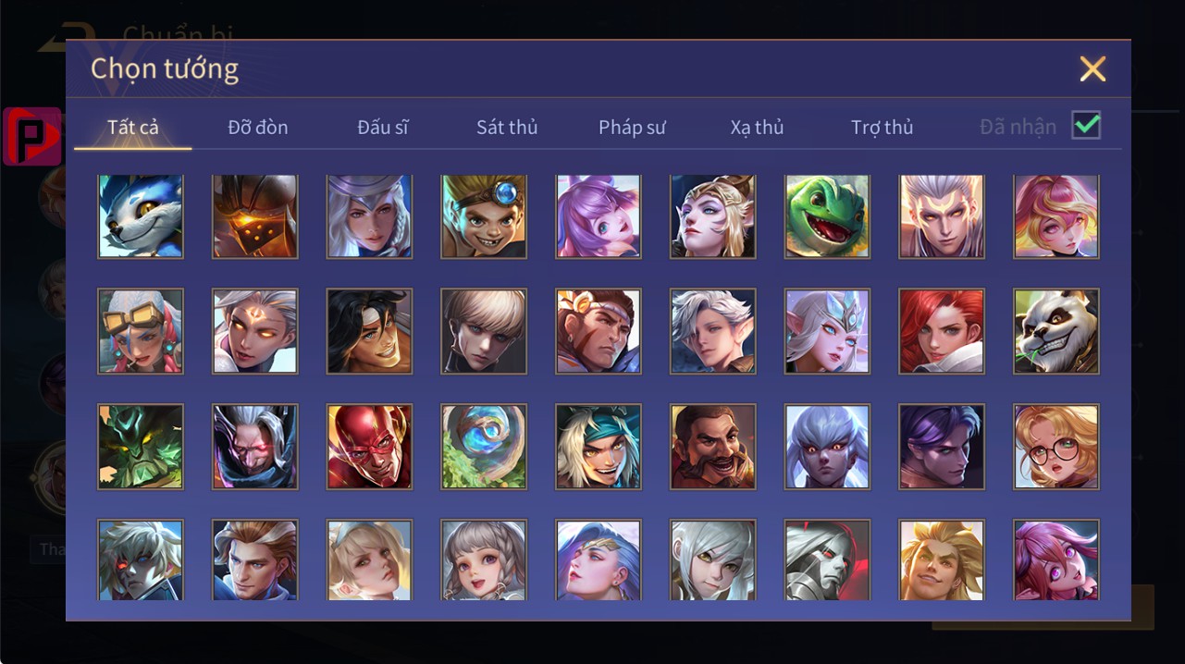
Task: Select the green forest monster hero
Action: point(141,447)
